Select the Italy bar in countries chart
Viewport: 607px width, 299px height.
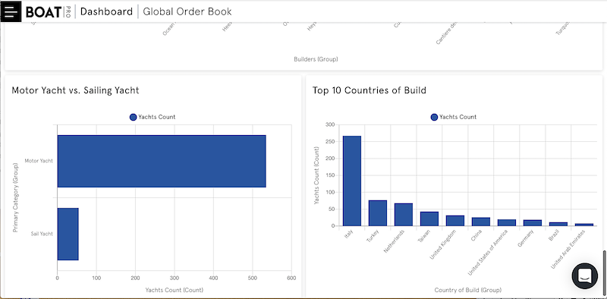[352, 181]
